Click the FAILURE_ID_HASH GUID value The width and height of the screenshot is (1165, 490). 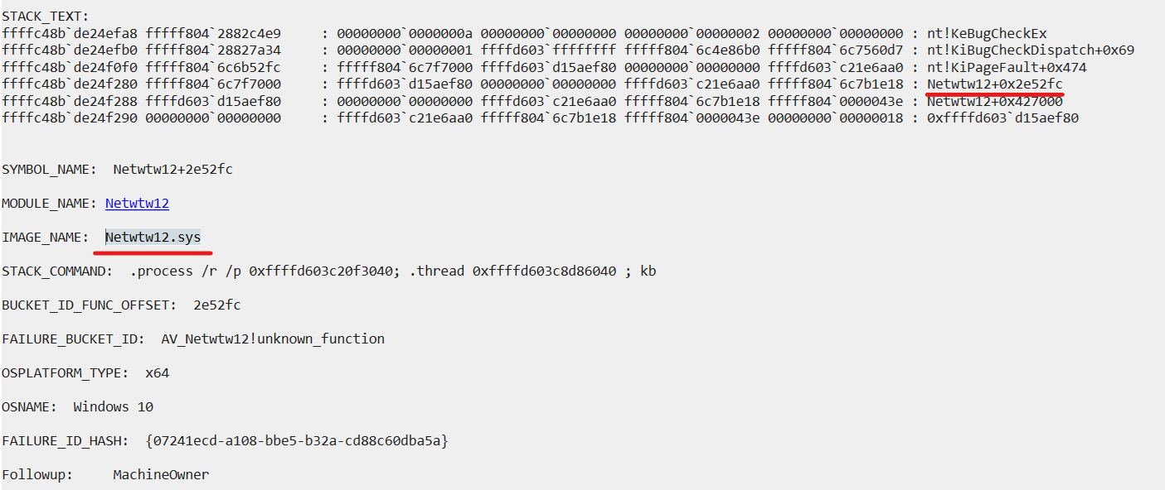(x=297, y=440)
